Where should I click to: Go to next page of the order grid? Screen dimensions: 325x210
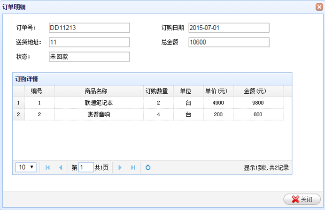pos(120,167)
